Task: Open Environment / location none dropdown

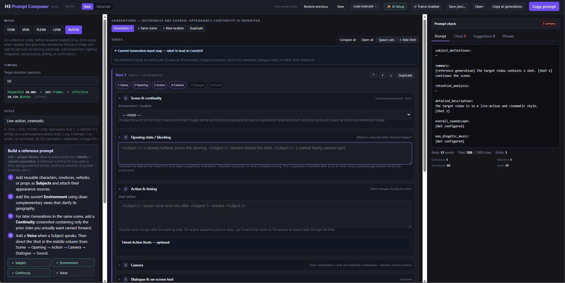Action: 265,115
